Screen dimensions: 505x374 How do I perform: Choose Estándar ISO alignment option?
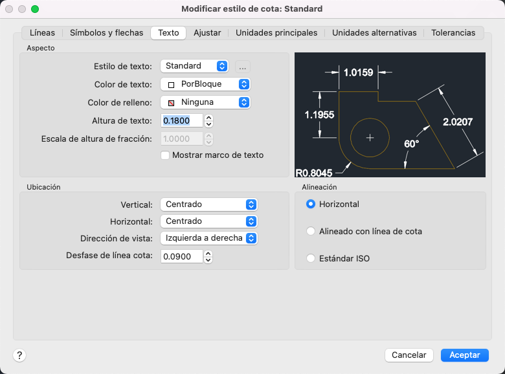pyautogui.click(x=311, y=258)
